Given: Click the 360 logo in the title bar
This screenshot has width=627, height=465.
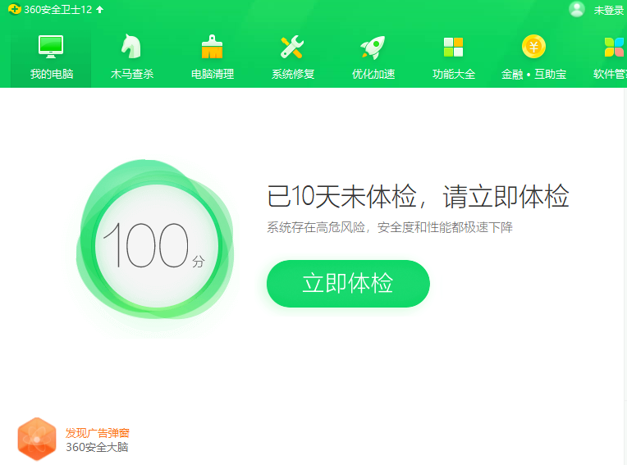Looking at the screenshot, I should pos(14,10).
